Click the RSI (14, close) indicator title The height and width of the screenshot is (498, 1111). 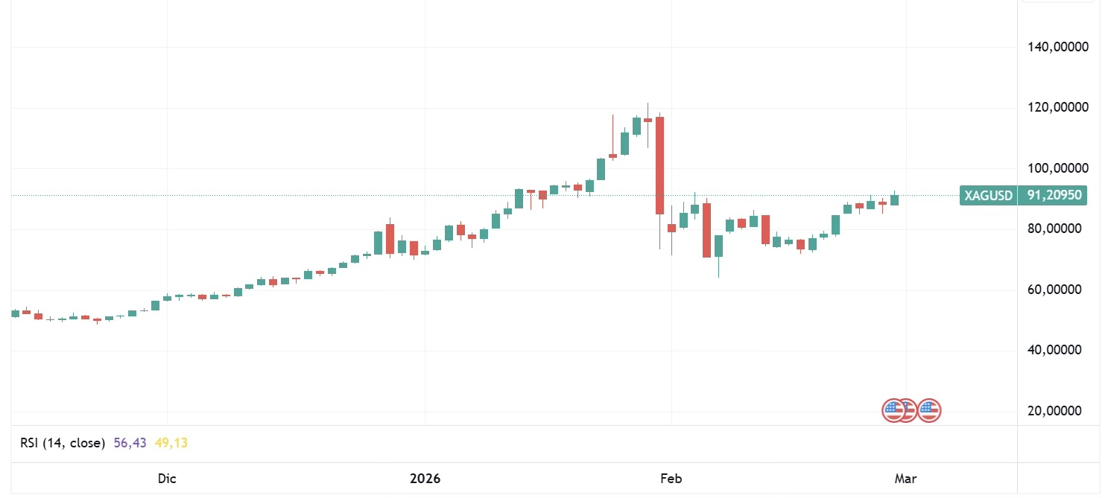point(63,443)
